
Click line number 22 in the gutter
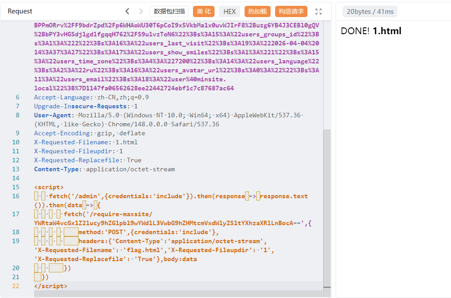pos(16,286)
